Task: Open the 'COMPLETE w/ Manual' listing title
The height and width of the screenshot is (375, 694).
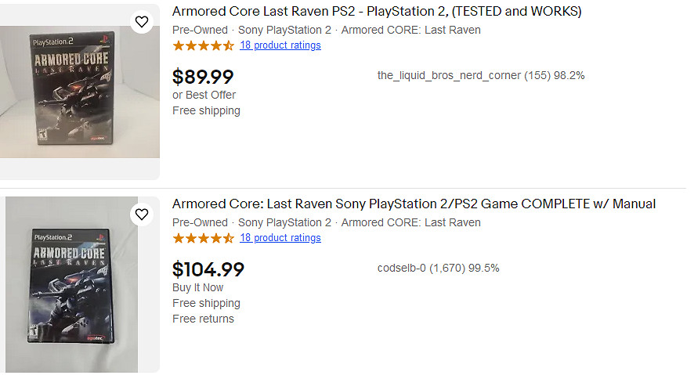Action: point(414,204)
